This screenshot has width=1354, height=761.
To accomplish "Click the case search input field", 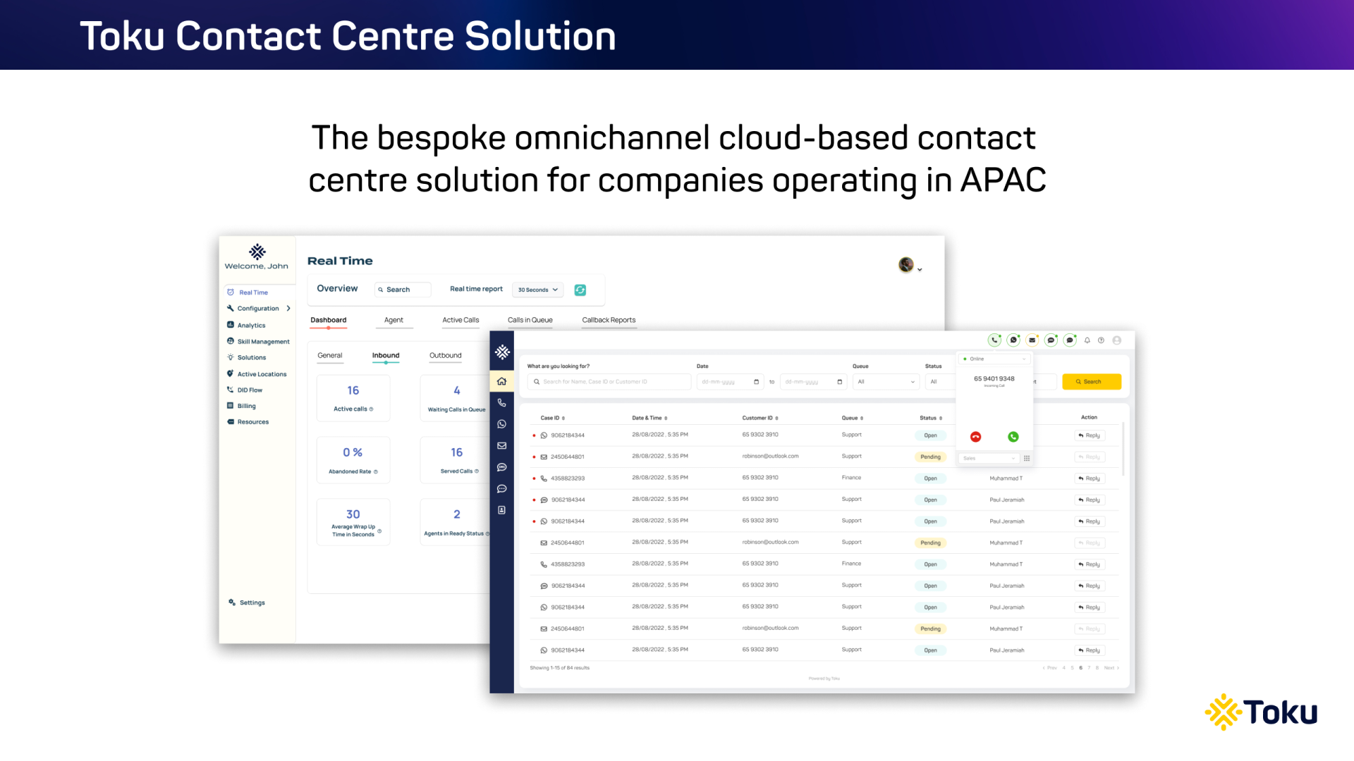I will (x=609, y=382).
